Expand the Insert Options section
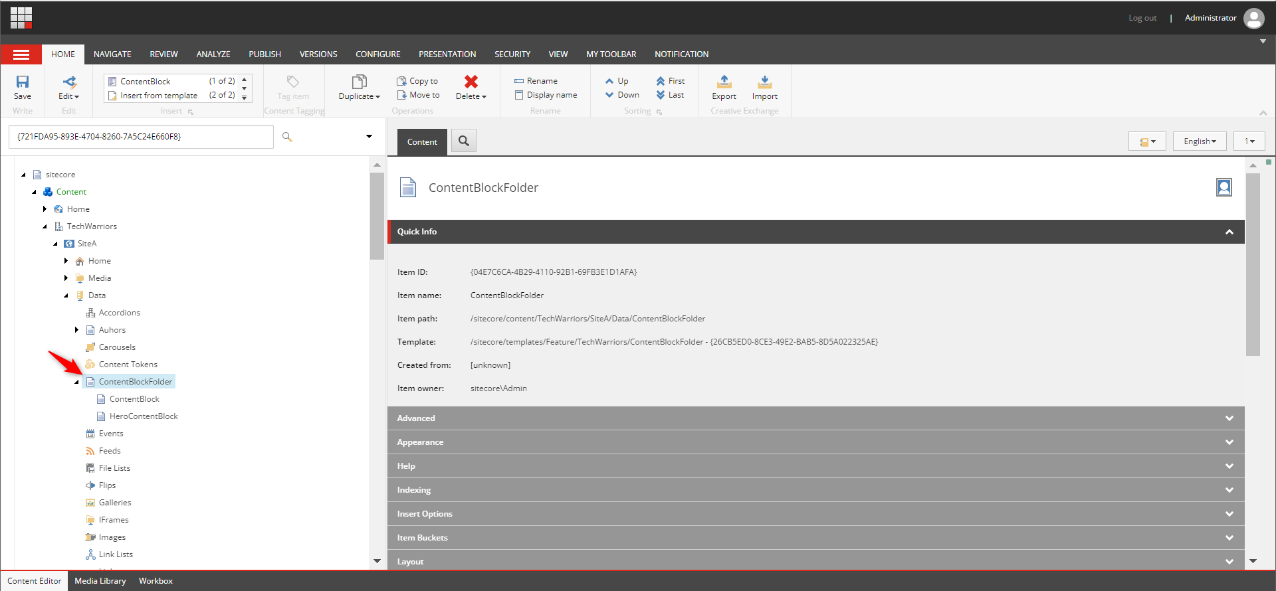The image size is (1276, 591). 1229,514
